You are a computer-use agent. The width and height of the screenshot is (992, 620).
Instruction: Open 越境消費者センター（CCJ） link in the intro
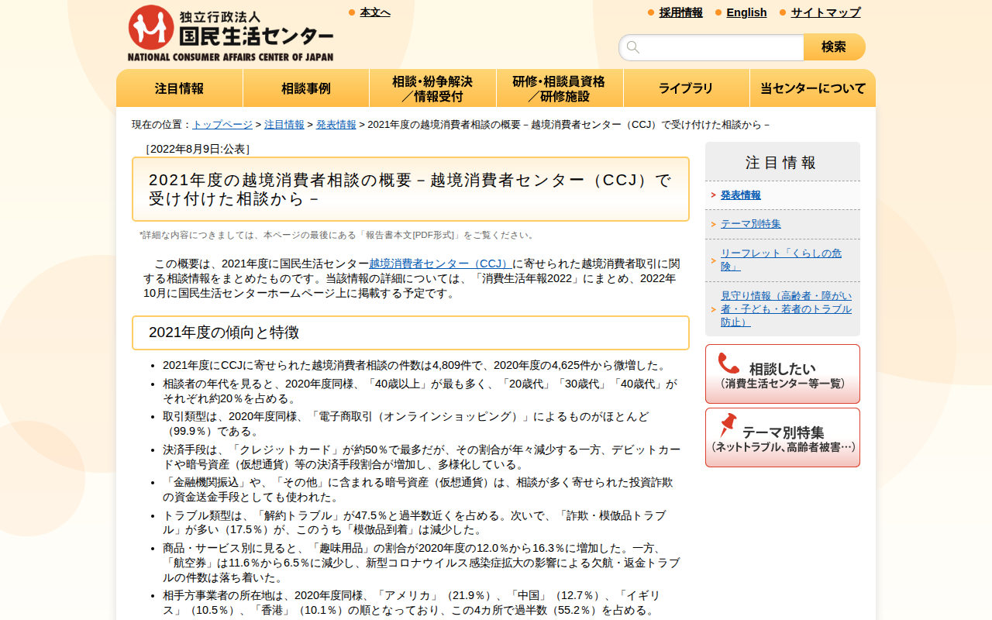pos(441,263)
